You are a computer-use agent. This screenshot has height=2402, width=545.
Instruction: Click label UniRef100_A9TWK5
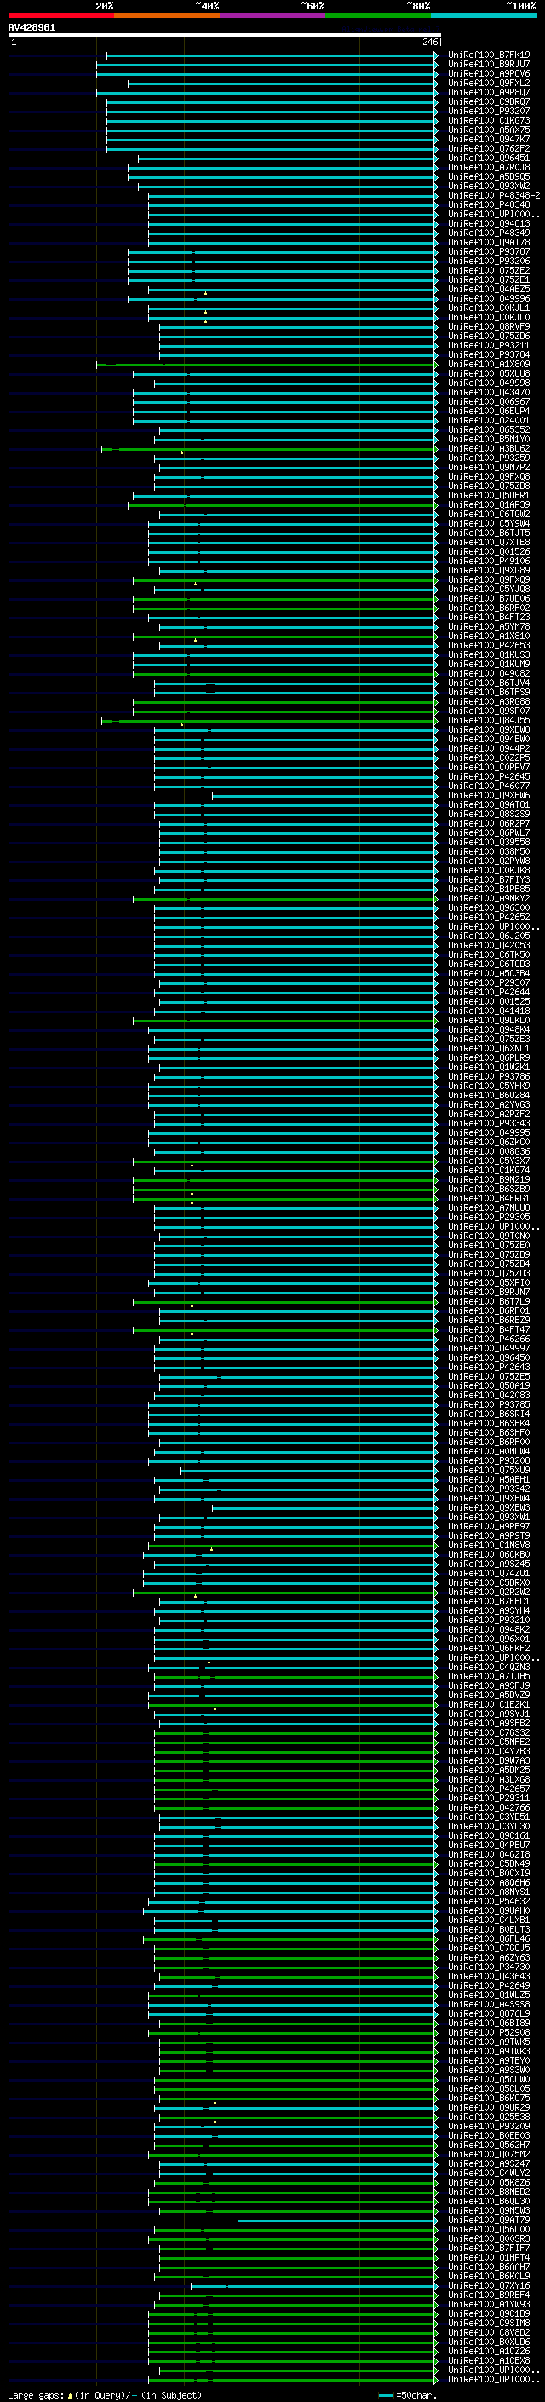(489, 2042)
